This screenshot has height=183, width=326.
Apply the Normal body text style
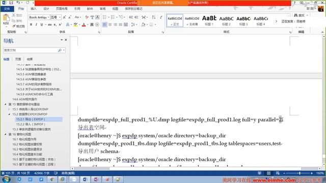click(x=175, y=21)
